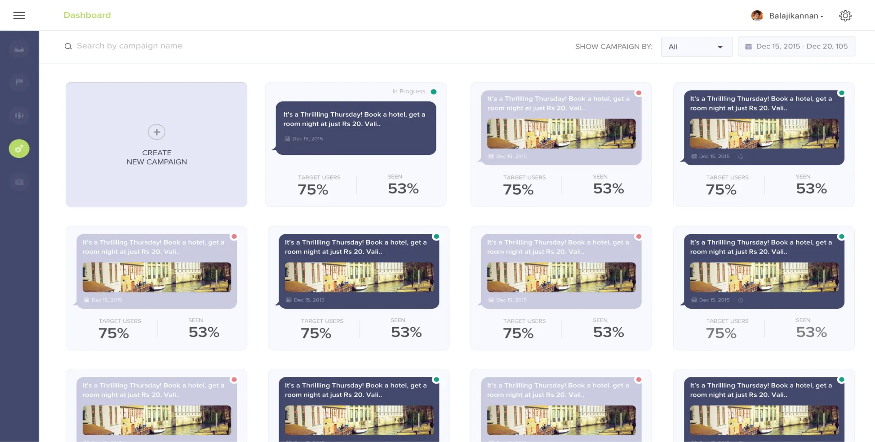Click the green status dot on second-row second card
Viewport: 875px width, 442px height.
pyautogui.click(x=436, y=236)
